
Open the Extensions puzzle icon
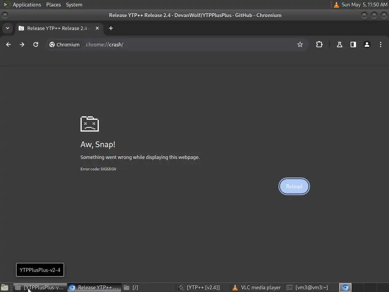[319, 44]
